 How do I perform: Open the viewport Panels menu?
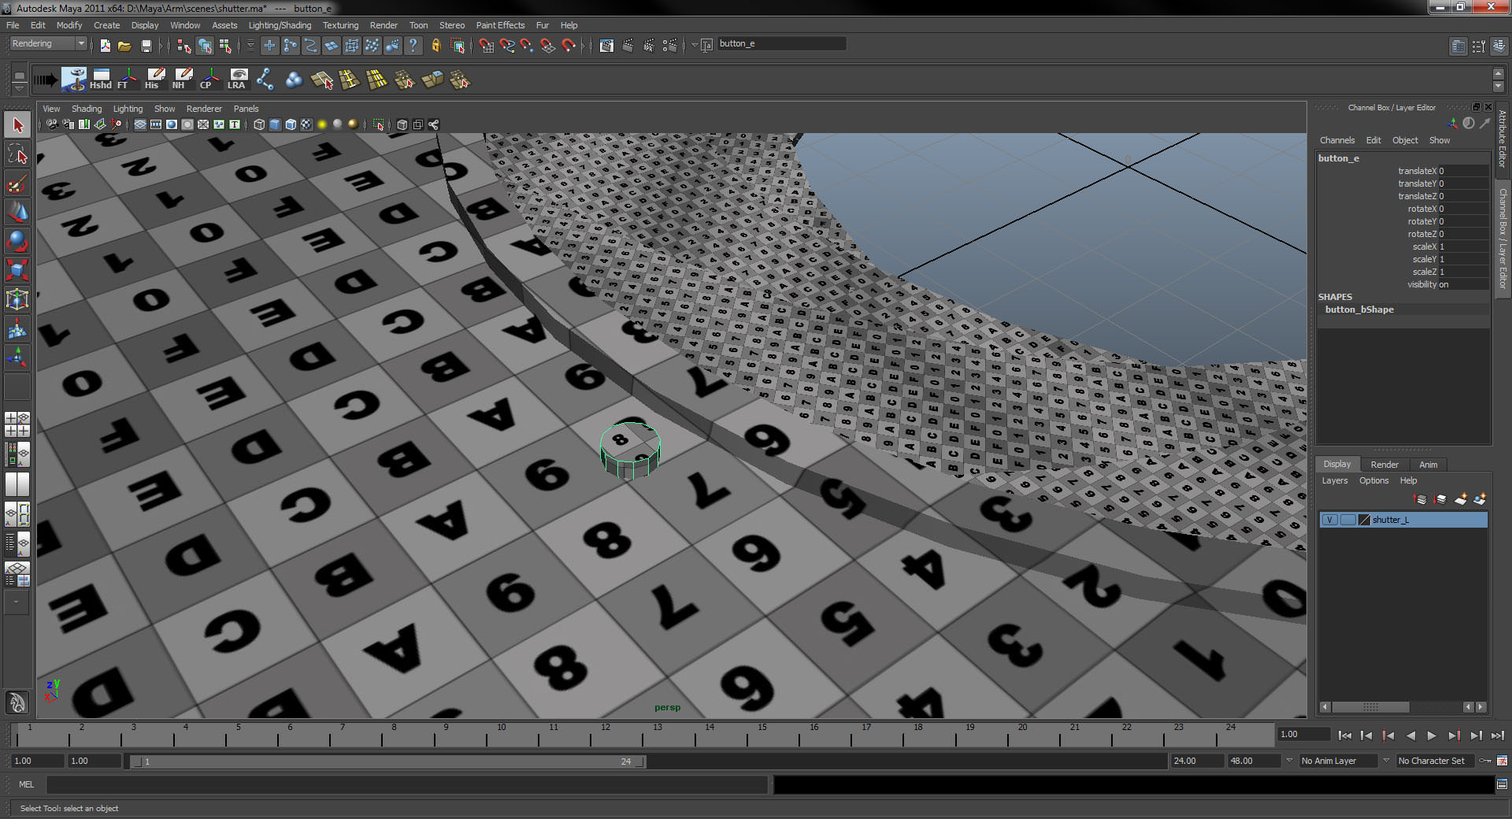(x=246, y=109)
